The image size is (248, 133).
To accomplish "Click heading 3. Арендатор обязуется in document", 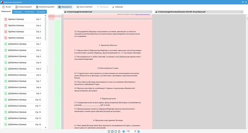I will 108,45.
